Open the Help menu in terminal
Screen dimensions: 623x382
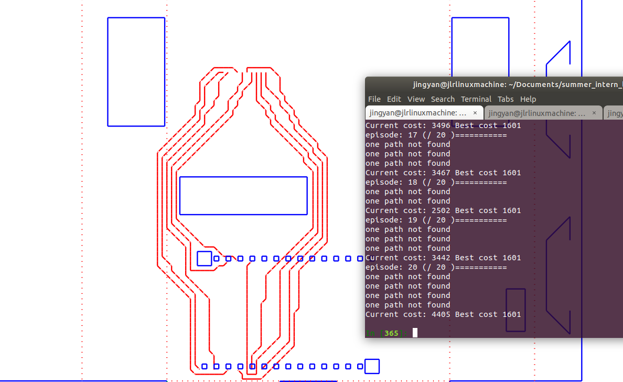click(x=528, y=99)
